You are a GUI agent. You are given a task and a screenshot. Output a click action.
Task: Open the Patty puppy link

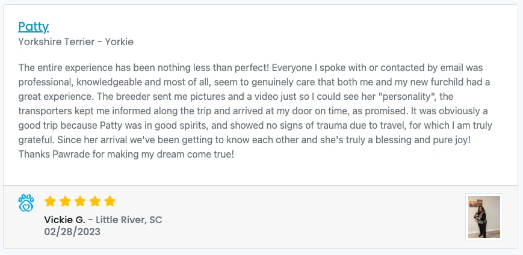pyautogui.click(x=34, y=26)
